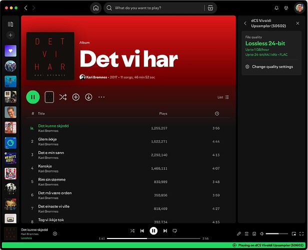Click Det kunne skjedd title in player bar
The image size is (308, 250).
pos(34,230)
